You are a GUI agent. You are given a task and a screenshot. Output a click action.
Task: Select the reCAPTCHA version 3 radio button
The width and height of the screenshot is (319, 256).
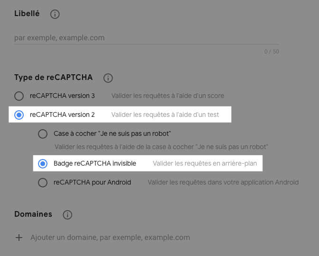point(19,96)
